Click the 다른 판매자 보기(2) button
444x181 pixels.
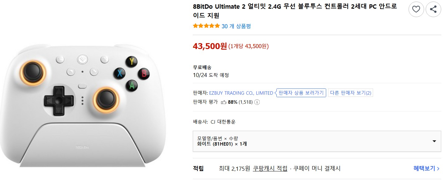[350, 93]
